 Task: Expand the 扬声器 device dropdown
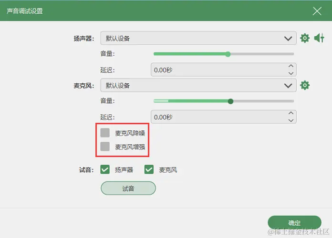click(x=198, y=38)
